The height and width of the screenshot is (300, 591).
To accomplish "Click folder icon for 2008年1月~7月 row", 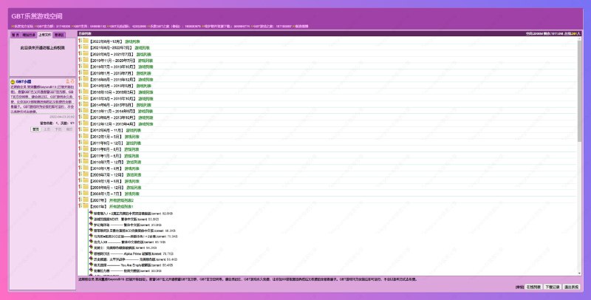I will point(85,194).
